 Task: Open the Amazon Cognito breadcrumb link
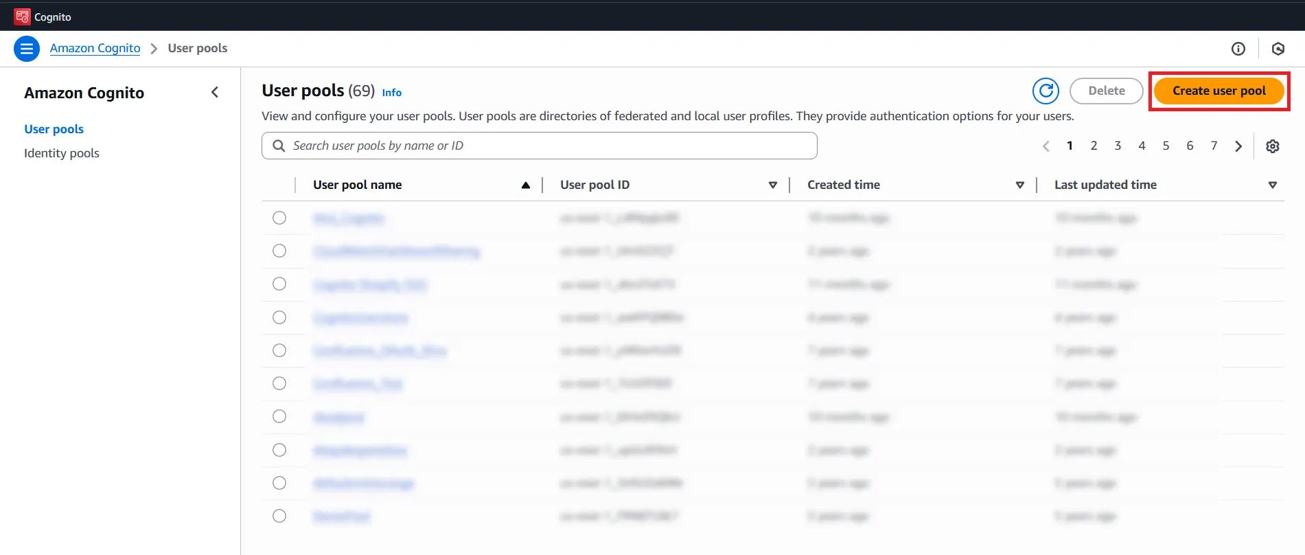[95, 48]
